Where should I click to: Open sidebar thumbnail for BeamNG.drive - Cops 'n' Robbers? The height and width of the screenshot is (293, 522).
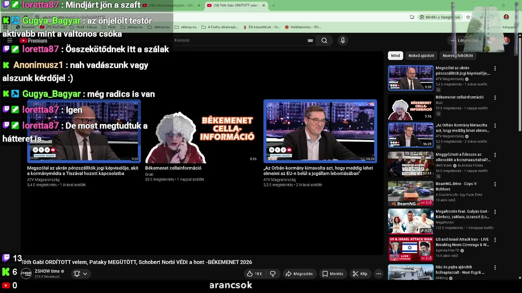411,193
